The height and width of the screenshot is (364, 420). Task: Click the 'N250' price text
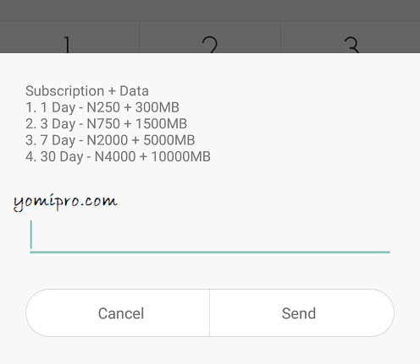click(103, 107)
